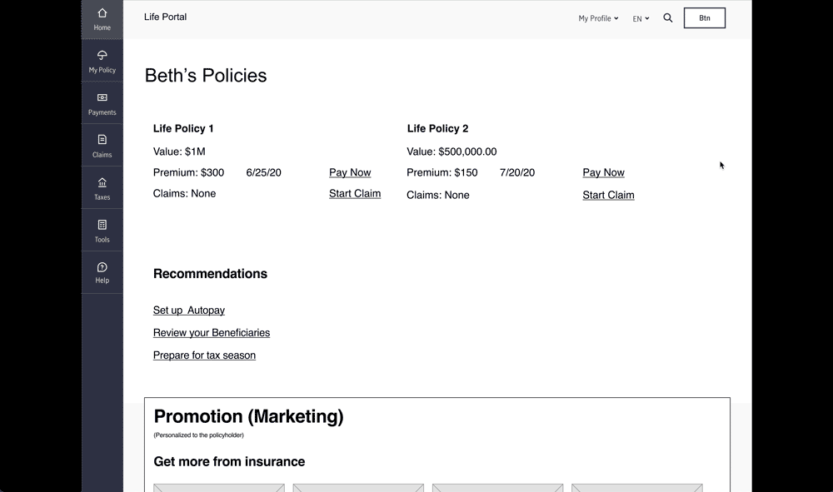Image resolution: width=833 pixels, height=492 pixels.
Task: Open Review your Beneficiaries link
Action: coord(212,333)
